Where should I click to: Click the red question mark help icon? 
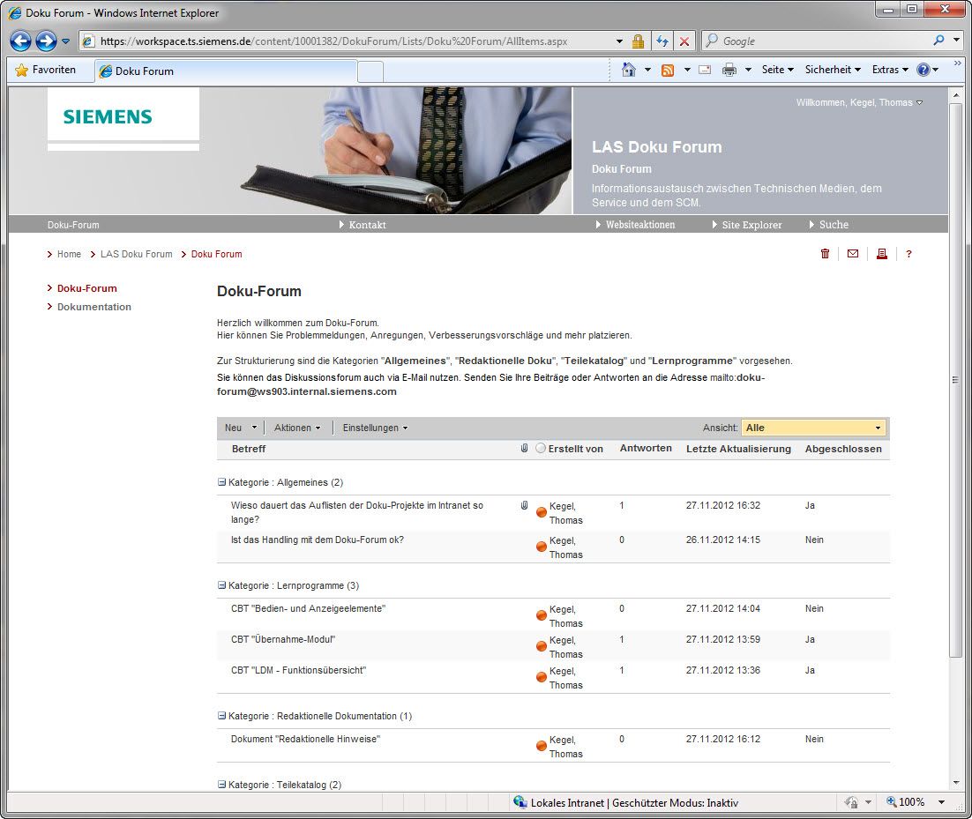click(x=908, y=254)
